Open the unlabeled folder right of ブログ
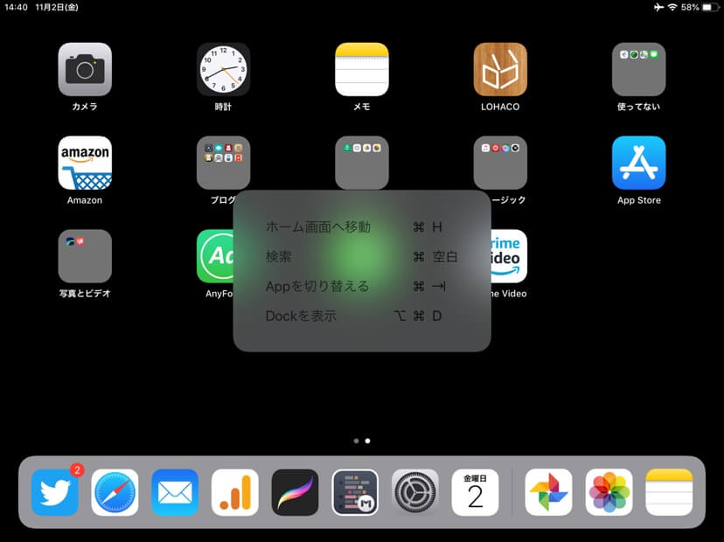The image size is (724, 542). click(362, 163)
